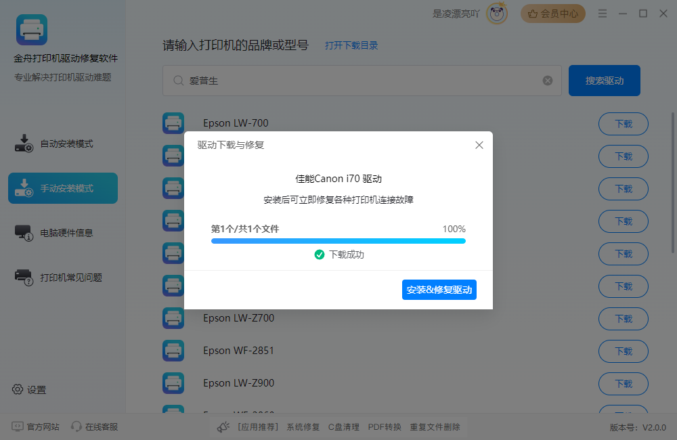This screenshot has height=440, width=677.
Task: Close the 驱动下载与修复 dialog
Action: pos(479,145)
